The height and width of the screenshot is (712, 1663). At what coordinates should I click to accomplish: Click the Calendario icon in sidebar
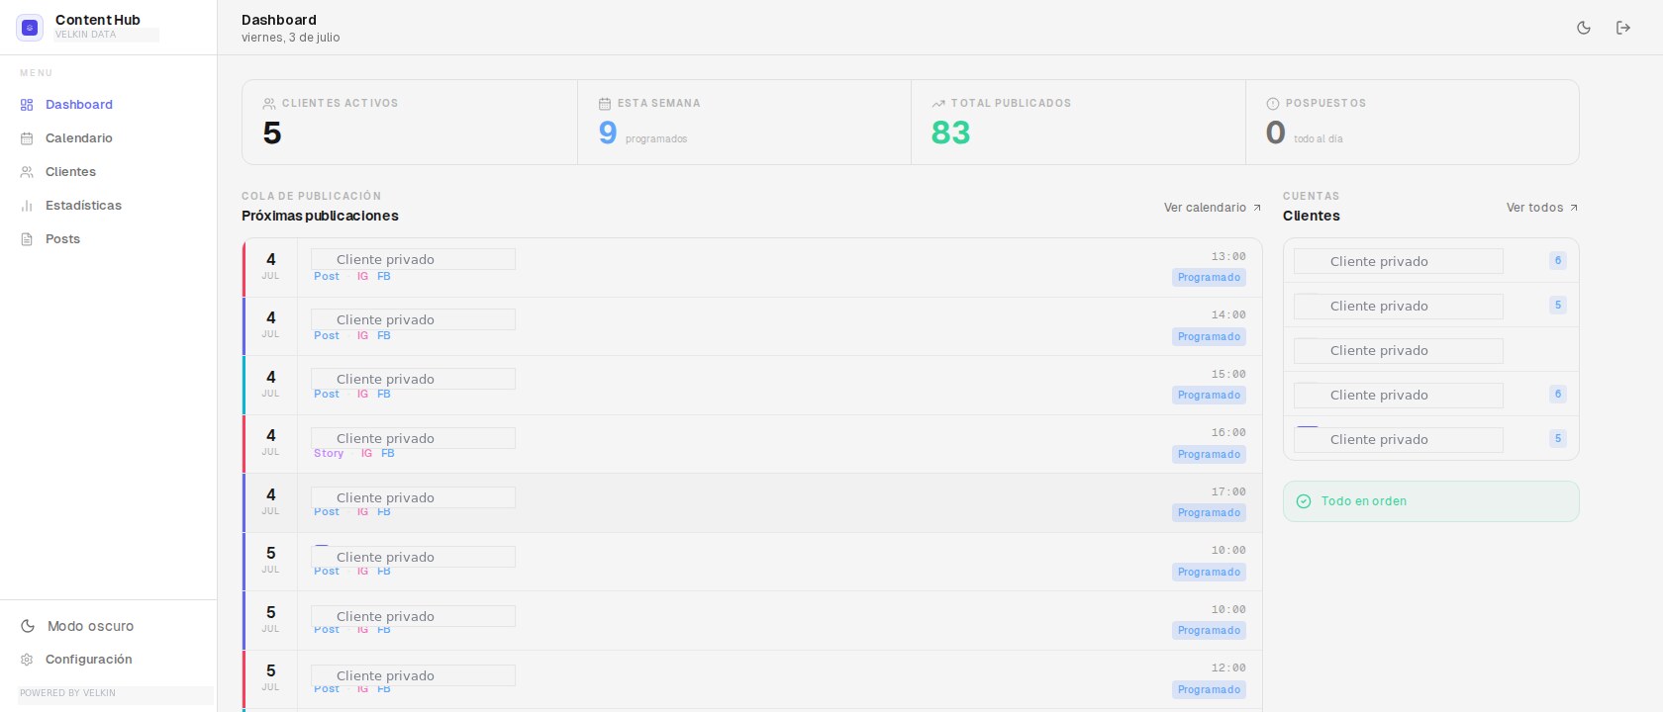pos(27,138)
